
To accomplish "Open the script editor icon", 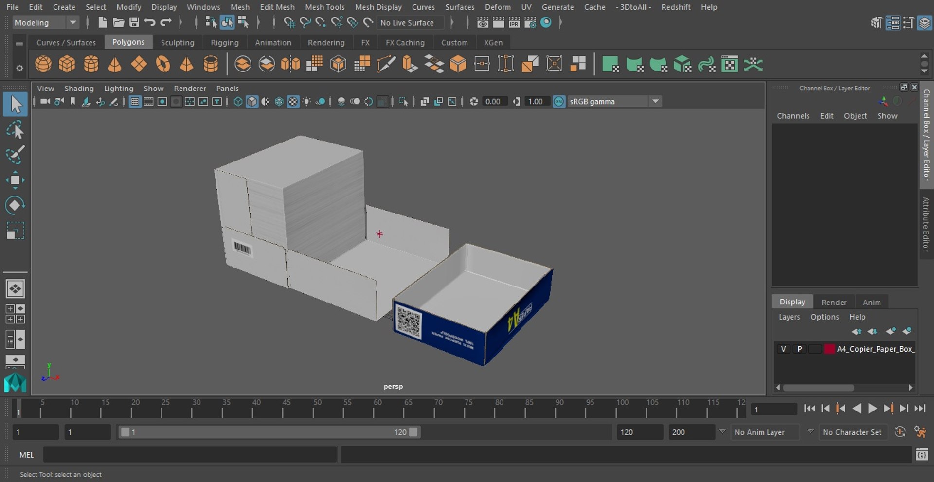I will click(921, 455).
